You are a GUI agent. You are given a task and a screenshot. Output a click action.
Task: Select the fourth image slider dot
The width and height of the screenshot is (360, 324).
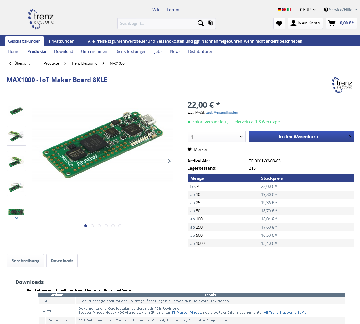[106, 226]
